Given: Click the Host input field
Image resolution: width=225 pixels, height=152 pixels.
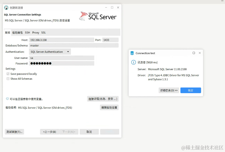Looking at the screenshot, I should [62, 40].
